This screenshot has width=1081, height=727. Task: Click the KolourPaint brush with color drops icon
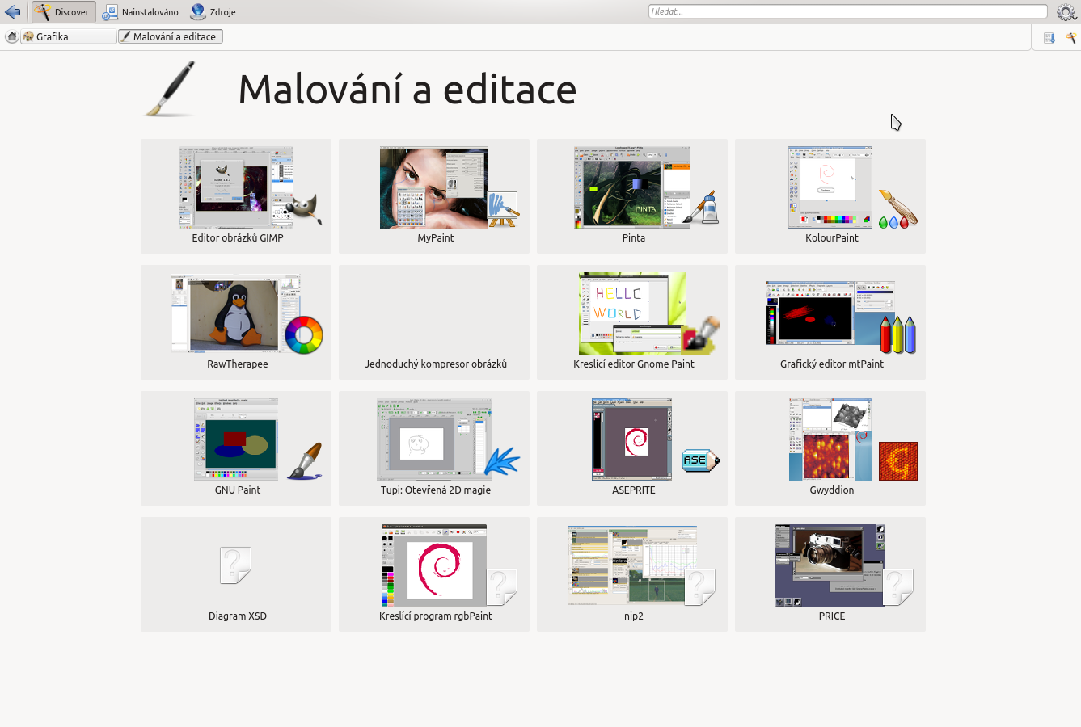pyautogui.click(x=898, y=209)
